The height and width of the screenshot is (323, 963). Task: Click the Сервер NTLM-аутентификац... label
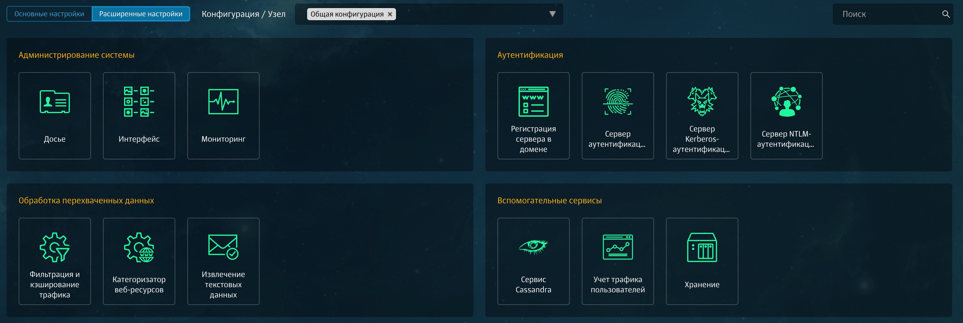click(x=786, y=139)
